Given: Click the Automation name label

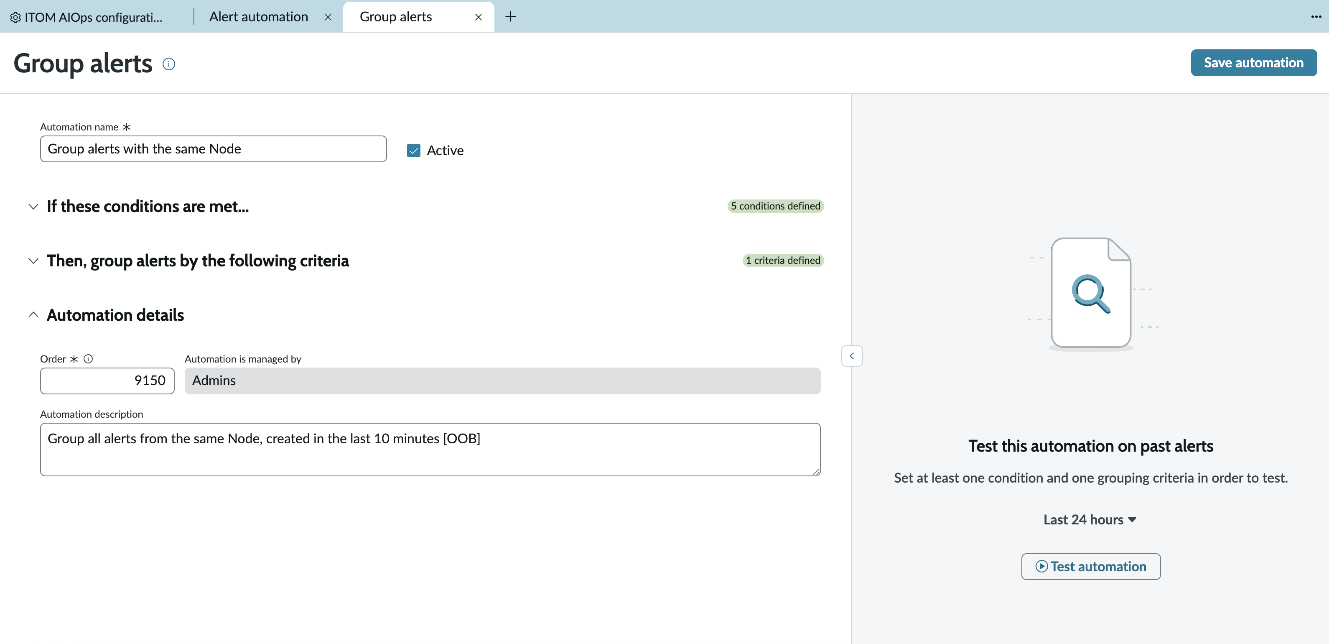Looking at the screenshot, I should point(79,127).
